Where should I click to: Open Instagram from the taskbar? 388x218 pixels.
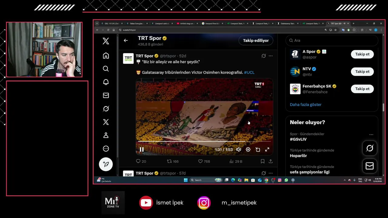pos(279,180)
